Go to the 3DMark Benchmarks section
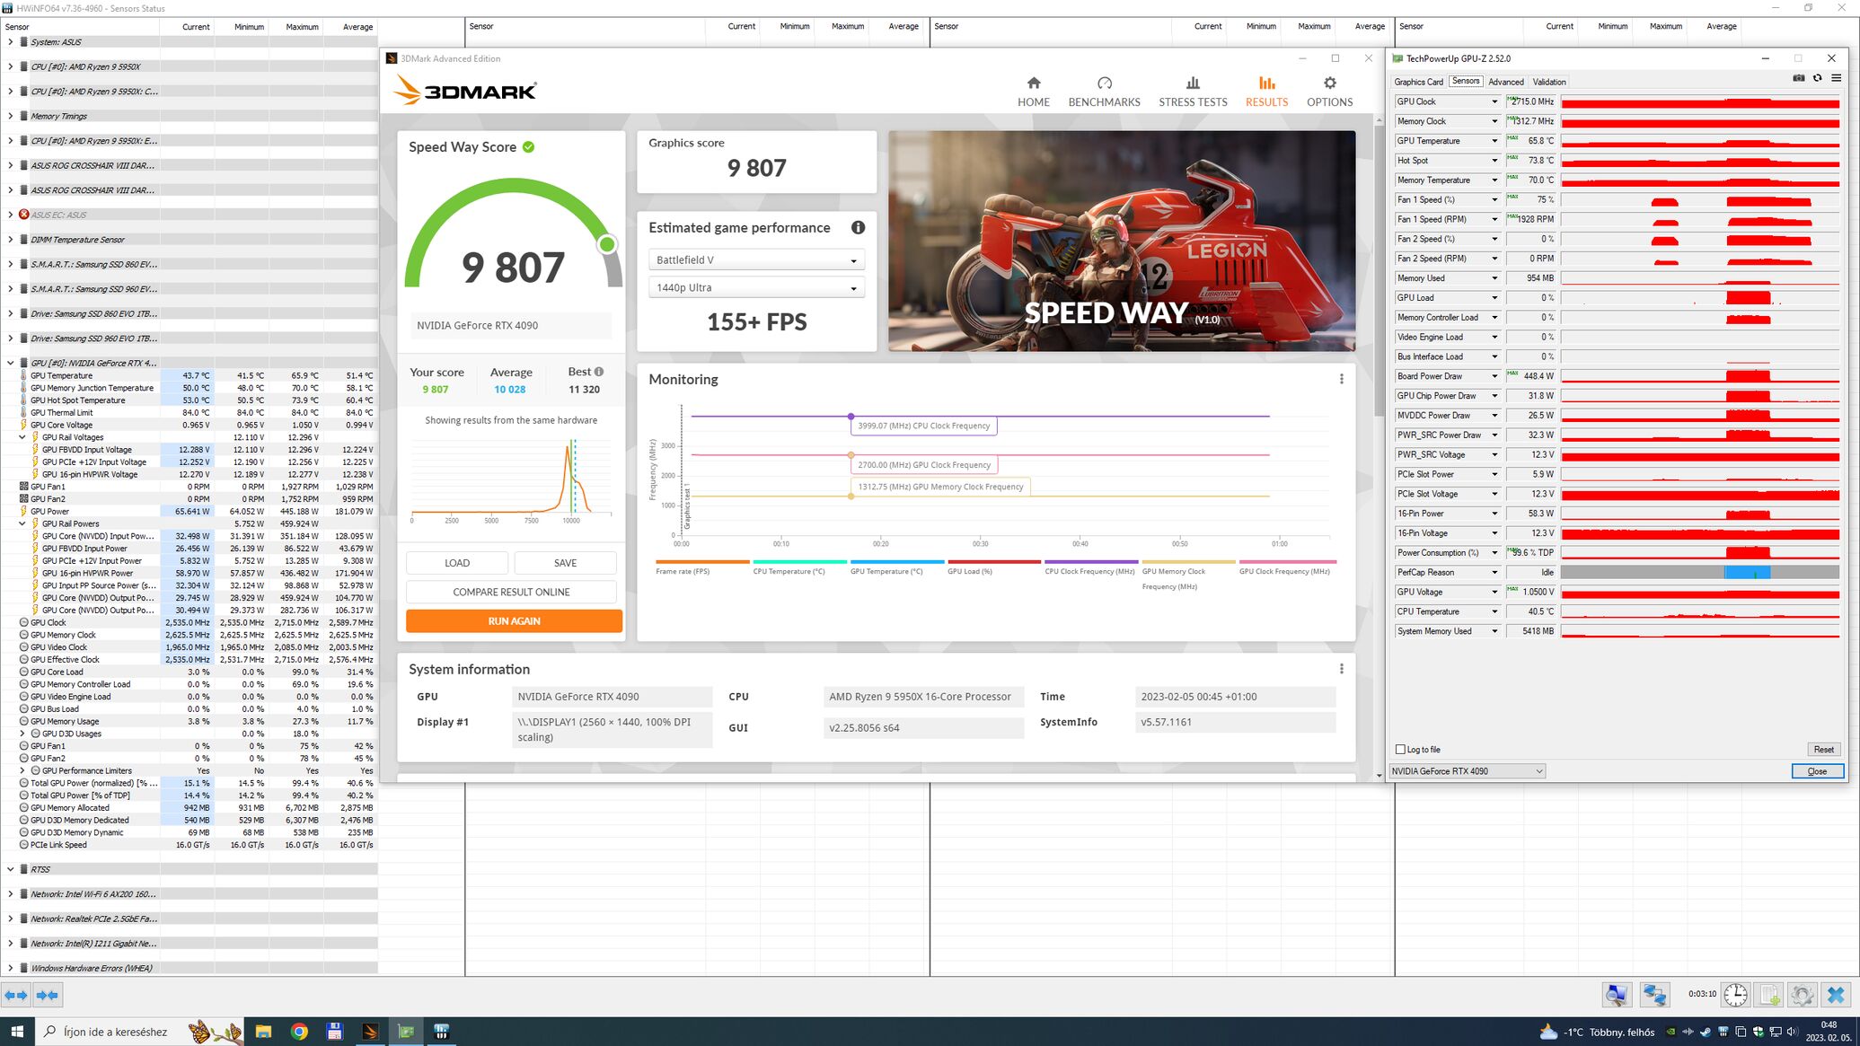 [1104, 92]
